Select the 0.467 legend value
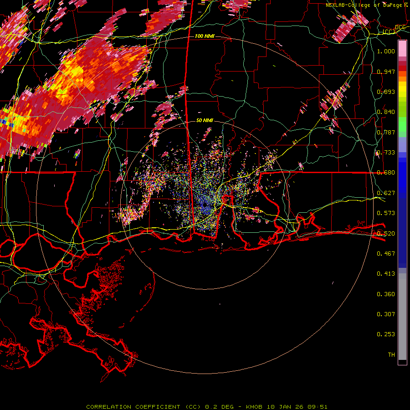The image size is (410, 410). [x=386, y=253]
